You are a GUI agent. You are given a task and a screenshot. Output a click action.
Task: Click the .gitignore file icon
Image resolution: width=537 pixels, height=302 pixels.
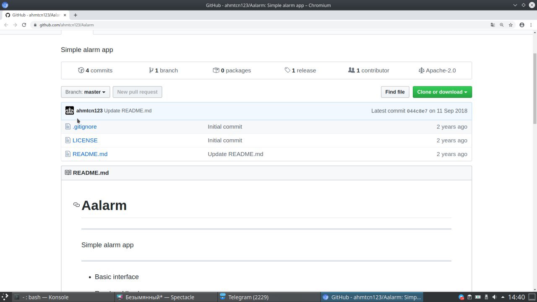(x=68, y=127)
